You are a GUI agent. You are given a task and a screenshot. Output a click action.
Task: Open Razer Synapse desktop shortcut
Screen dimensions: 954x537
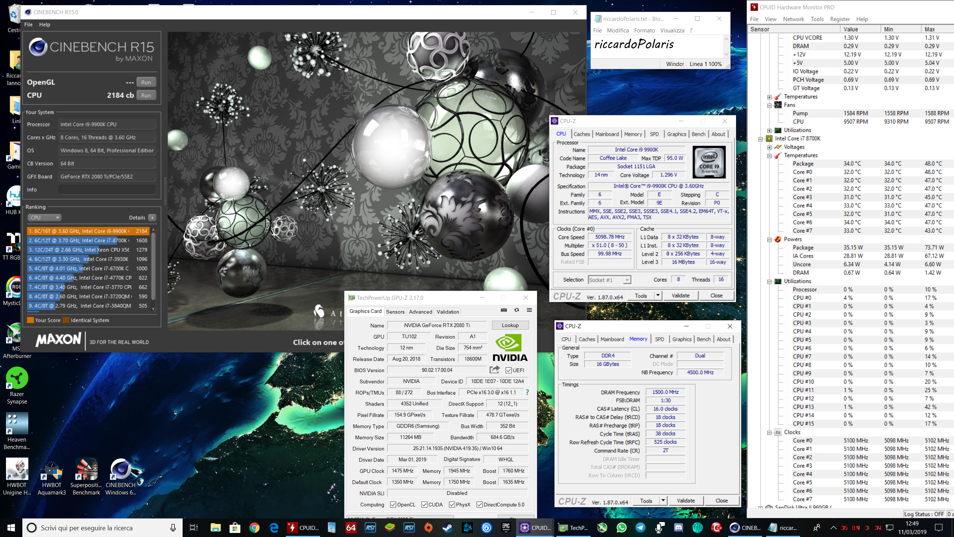(x=17, y=386)
